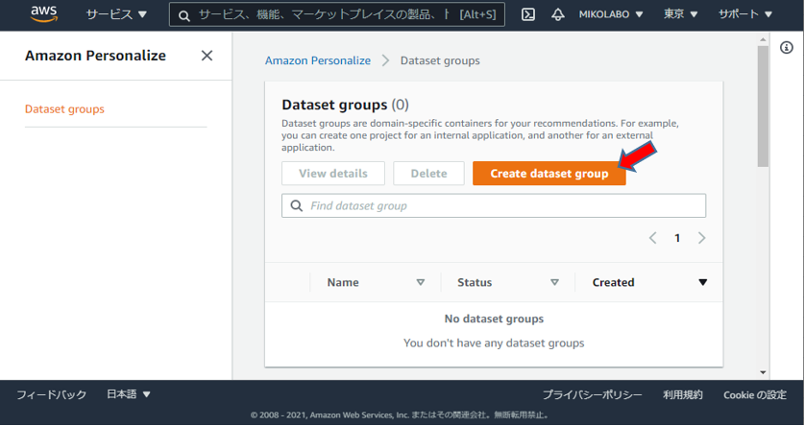805x426 pixels.
Task: Click the Dataset groups breadcrumb text
Action: click(440, 60)
